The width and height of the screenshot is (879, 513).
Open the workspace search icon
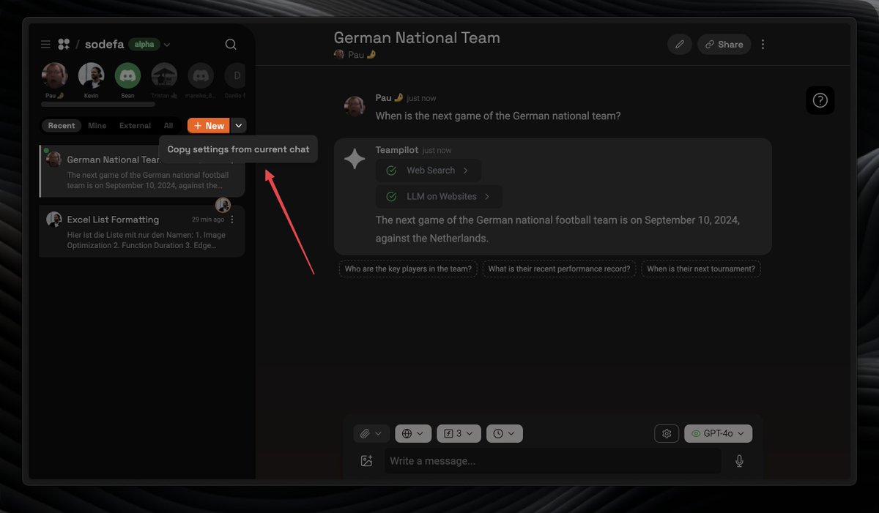(231, 44)
